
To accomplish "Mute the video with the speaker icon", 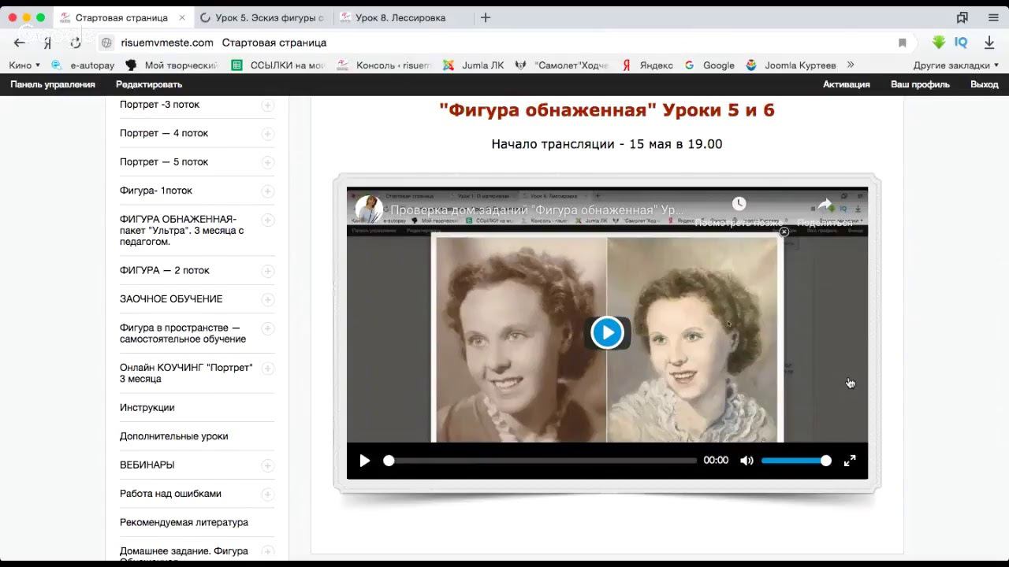I will (747, 461).
